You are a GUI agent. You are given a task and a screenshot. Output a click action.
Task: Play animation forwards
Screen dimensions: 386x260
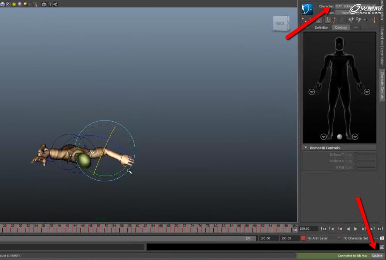(x=356, y=229)
